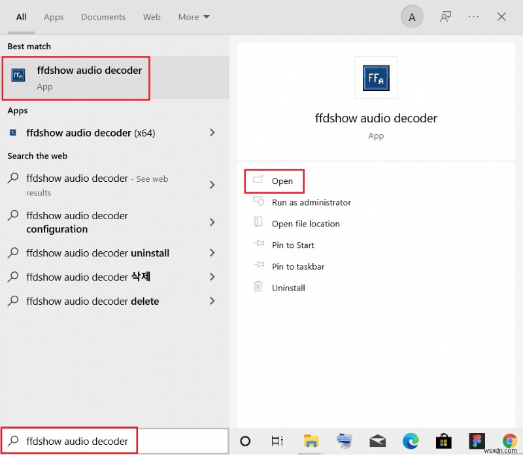Viewport: 523px width, 456px height.
Task: Click the account avatar labeled A
Action: [x=412, y=18]
